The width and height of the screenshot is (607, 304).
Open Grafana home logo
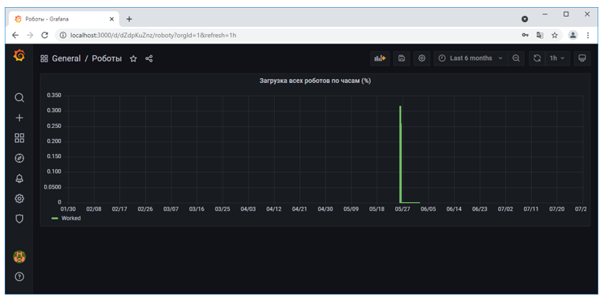click(x=19, y=56)
